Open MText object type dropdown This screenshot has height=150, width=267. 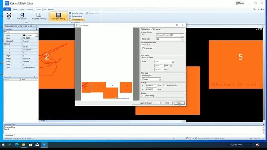tap(36, 32)
